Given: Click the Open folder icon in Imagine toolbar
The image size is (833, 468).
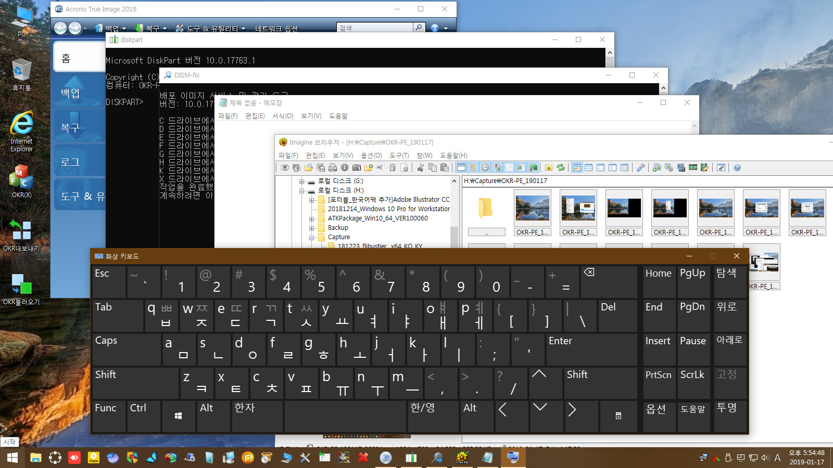Looking at the screenshot, I should (x=309, y=167).
